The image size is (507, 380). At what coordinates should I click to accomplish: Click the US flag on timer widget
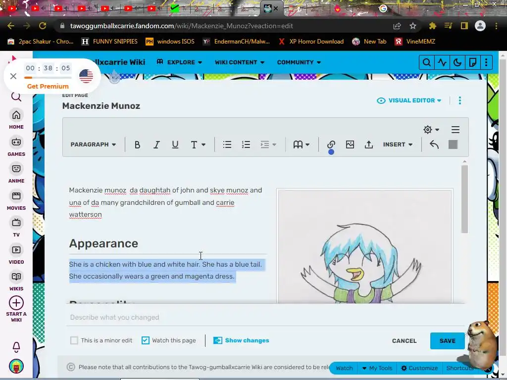[86, 76]
